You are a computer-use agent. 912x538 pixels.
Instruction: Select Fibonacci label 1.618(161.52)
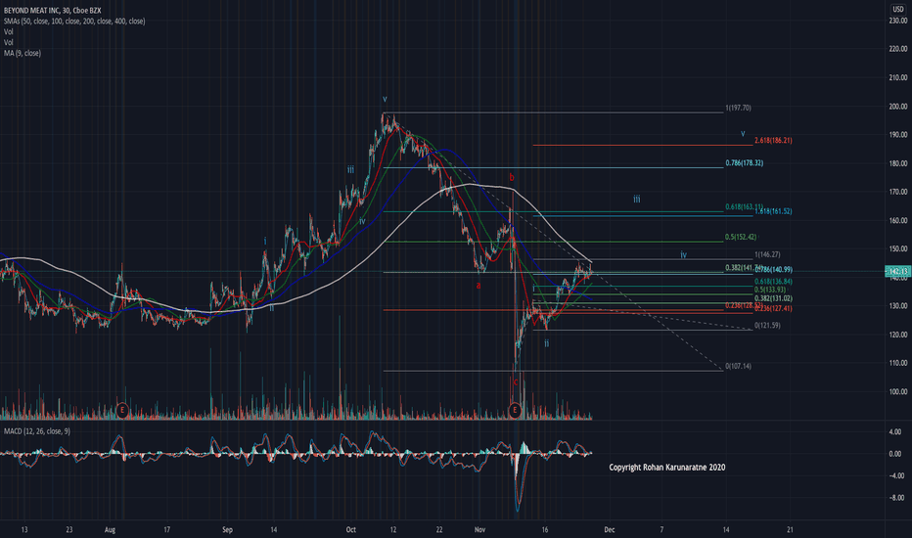[x=773, y=211]
